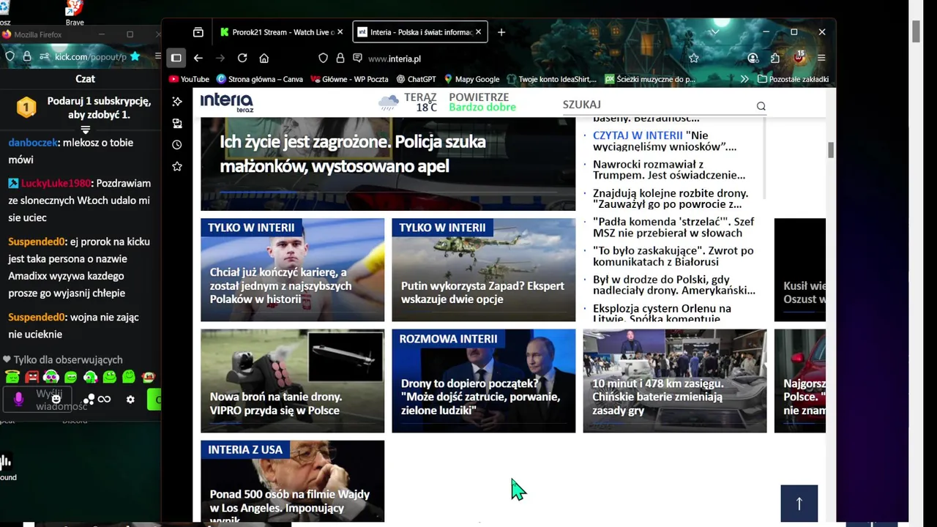The height and width of the screenshot is (527, 937).
Task: Open Ścieżki muzyczne bookmark
Action: click(x=650, y=79)
